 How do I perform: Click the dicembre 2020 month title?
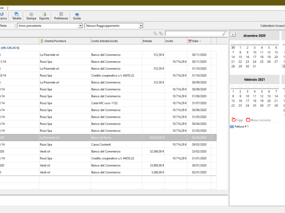coord(254,36)
